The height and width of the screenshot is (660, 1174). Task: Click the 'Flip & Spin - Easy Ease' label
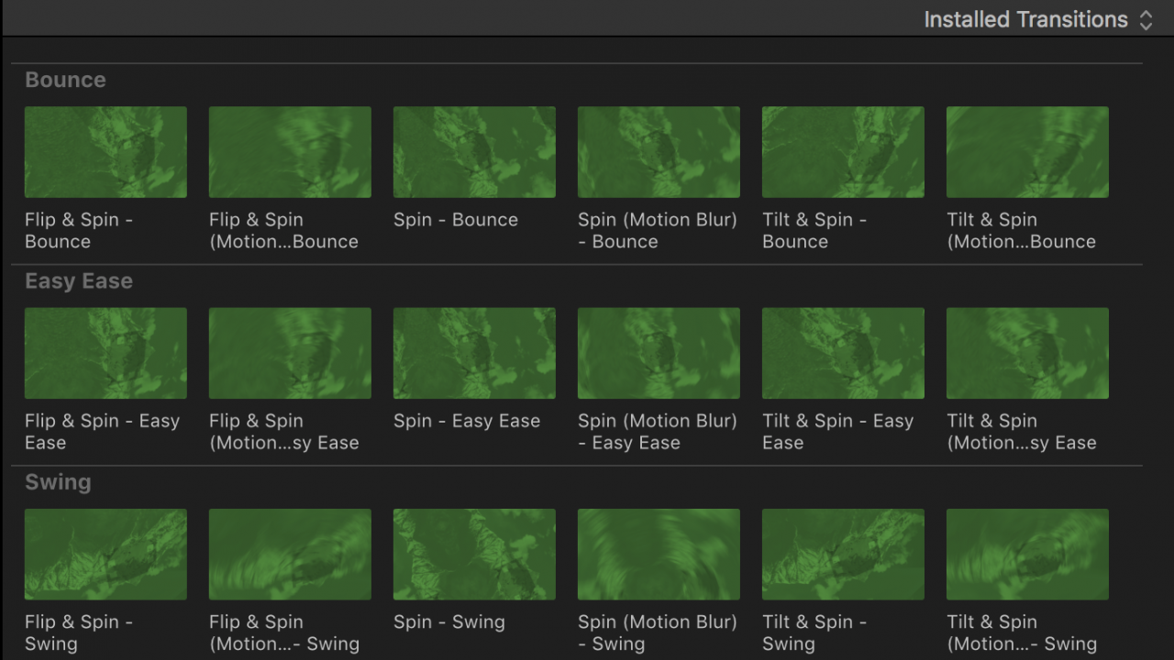coord(103,432)
